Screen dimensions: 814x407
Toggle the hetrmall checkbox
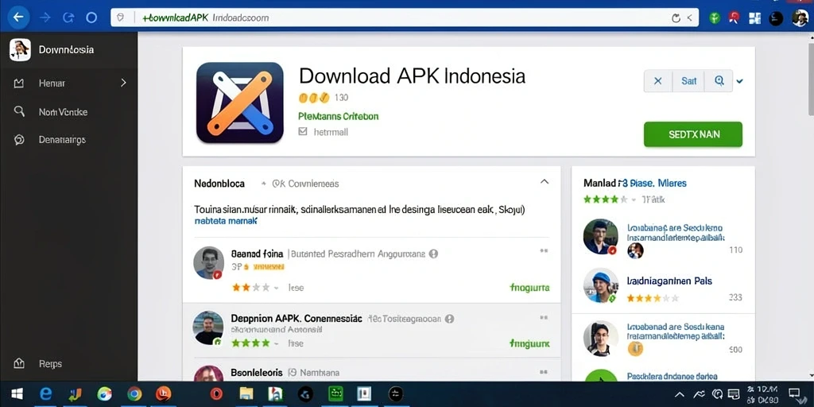303,132
